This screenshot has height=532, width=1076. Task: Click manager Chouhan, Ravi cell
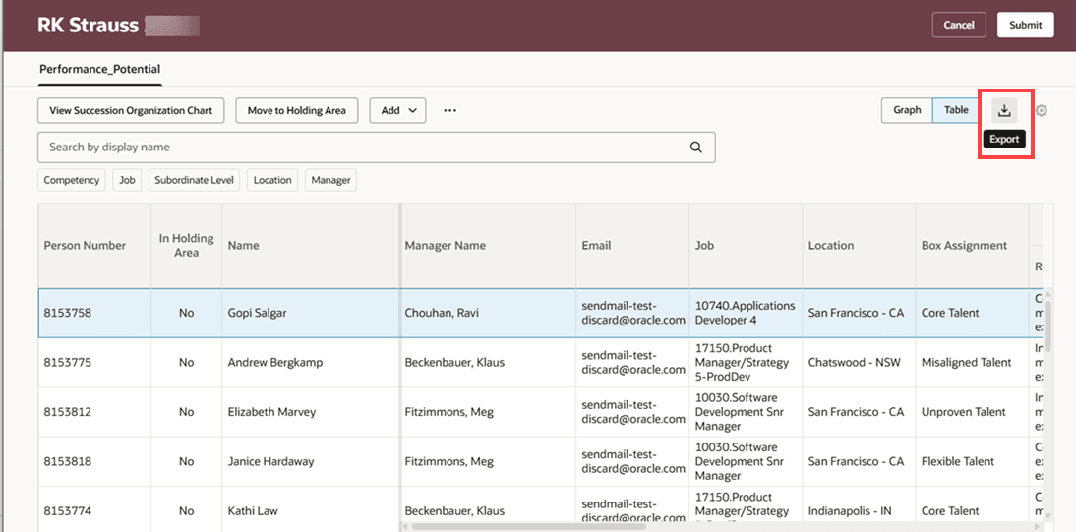[488, 313]
